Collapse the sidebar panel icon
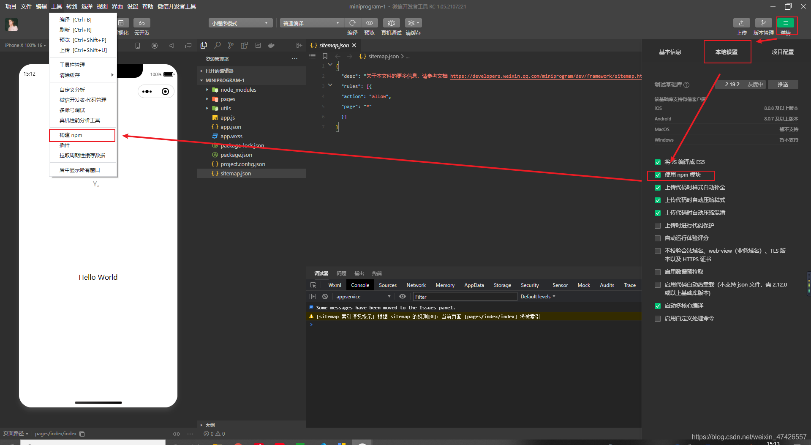811x445 pixels. tap(299, 45)
